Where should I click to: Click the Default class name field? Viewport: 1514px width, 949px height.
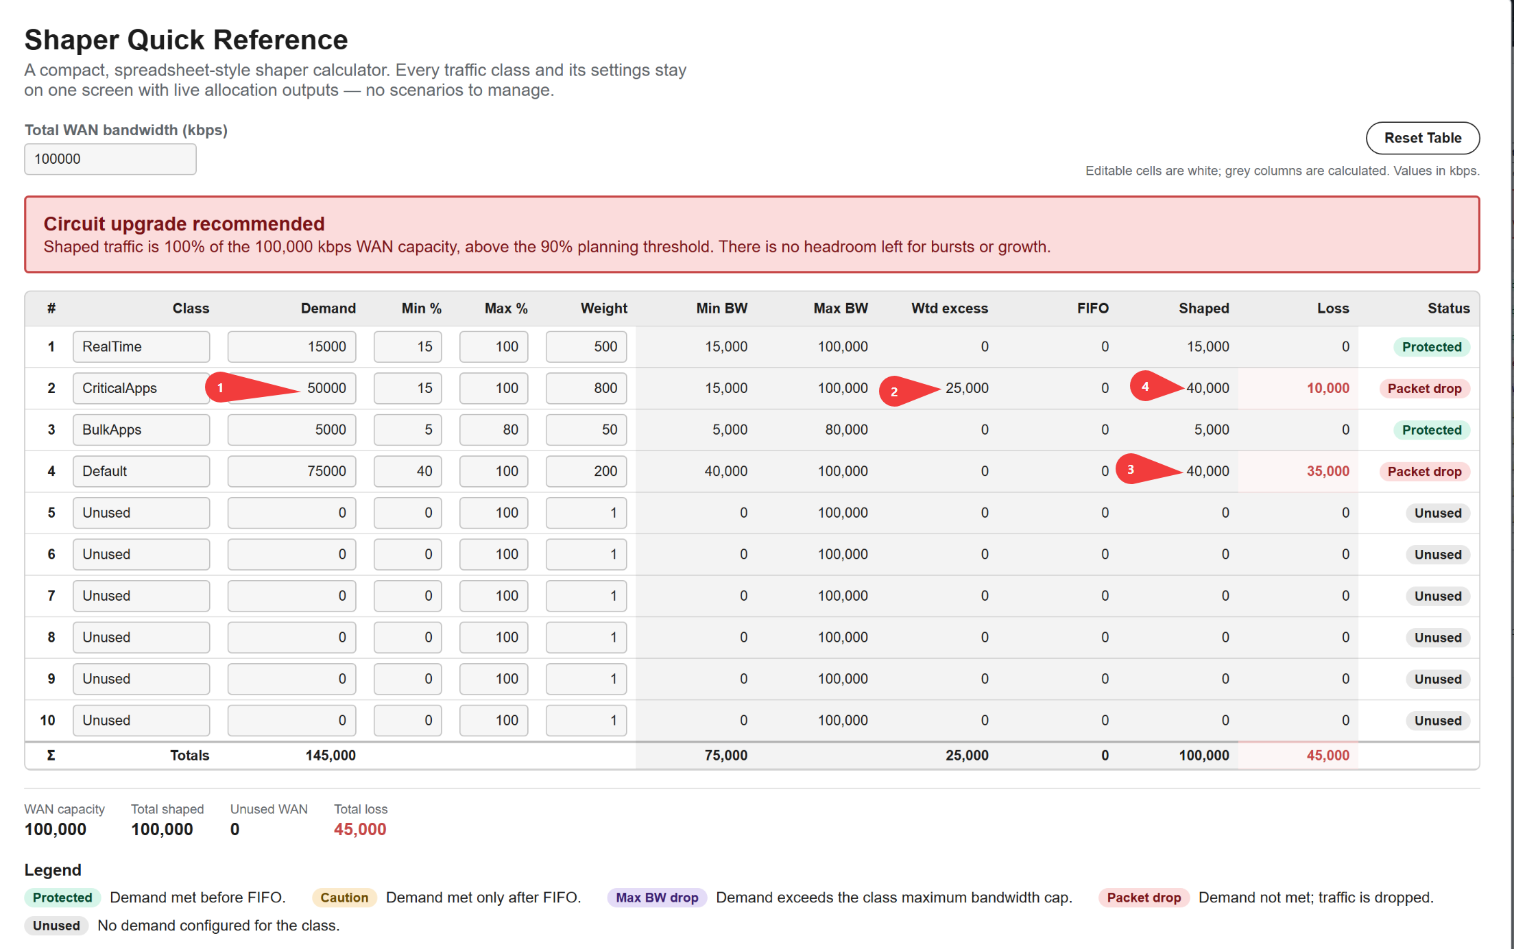pyautogui.click(x=141, y=471)
